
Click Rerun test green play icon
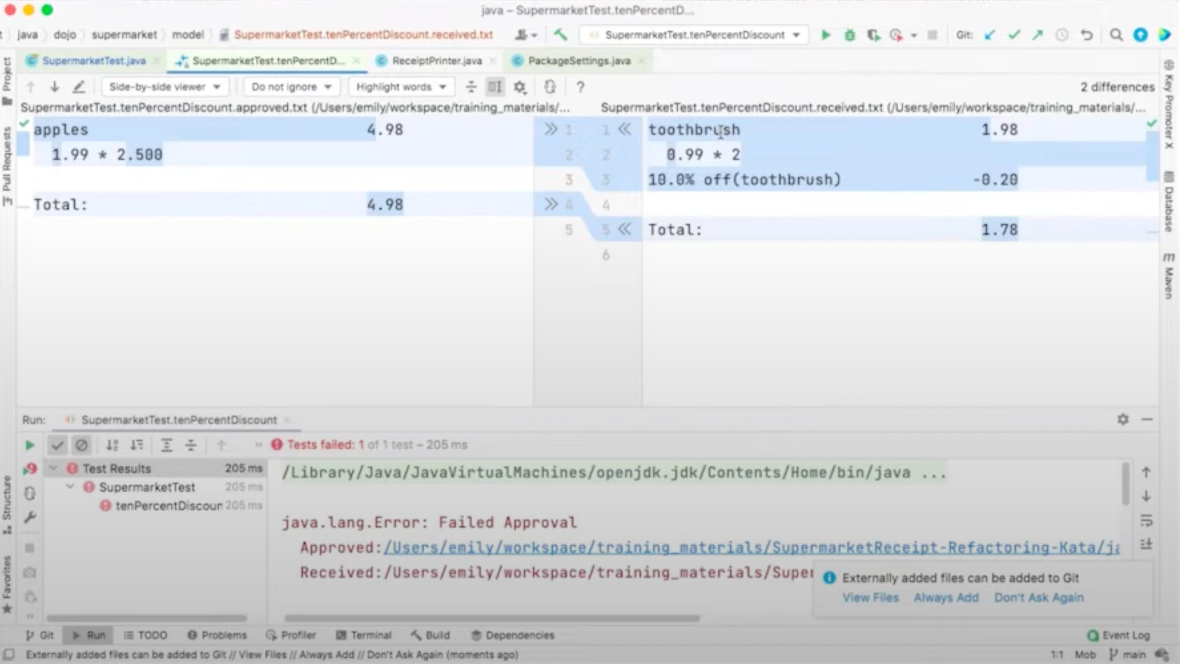[x=29, y=445]
